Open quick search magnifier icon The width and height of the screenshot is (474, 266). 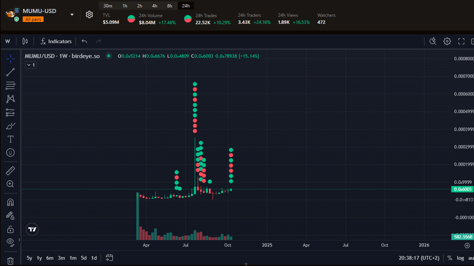pyautogui.click(x=433, y=41)
